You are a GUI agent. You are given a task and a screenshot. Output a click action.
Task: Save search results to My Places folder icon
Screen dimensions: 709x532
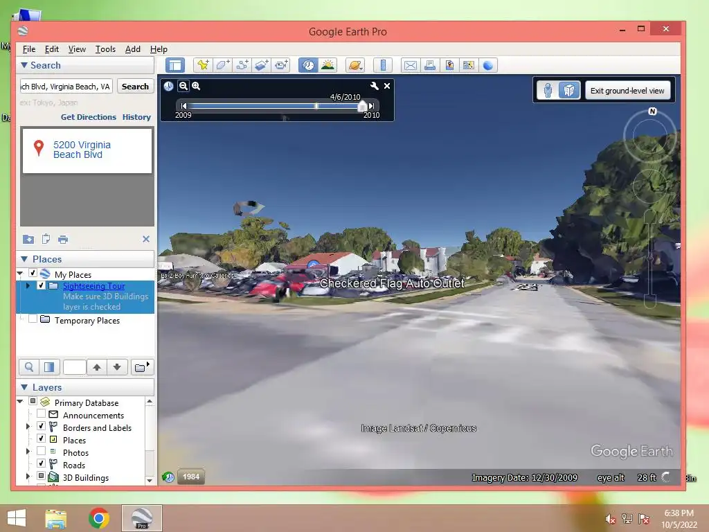point(28,239)
